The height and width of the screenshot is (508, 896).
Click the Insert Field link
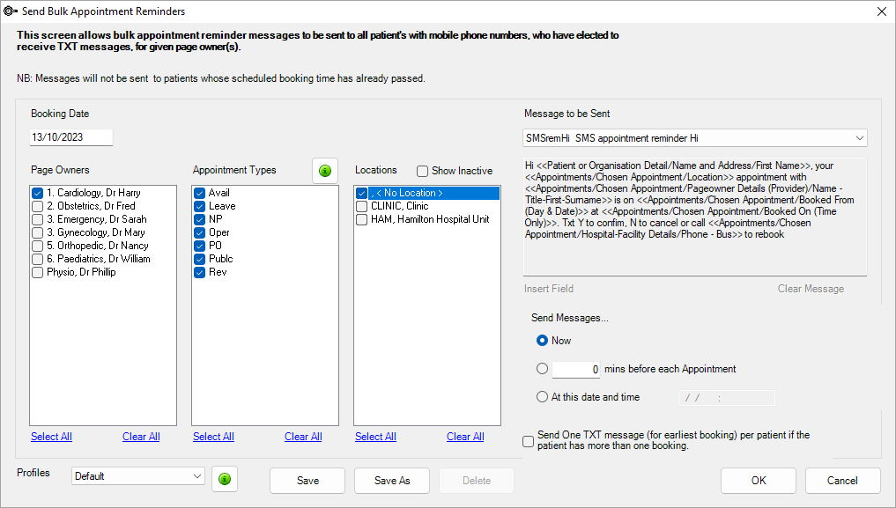pos(549,289)
